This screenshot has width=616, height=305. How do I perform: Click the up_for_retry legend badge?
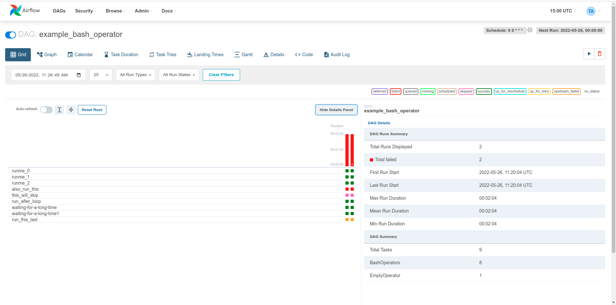pos(539,91)
